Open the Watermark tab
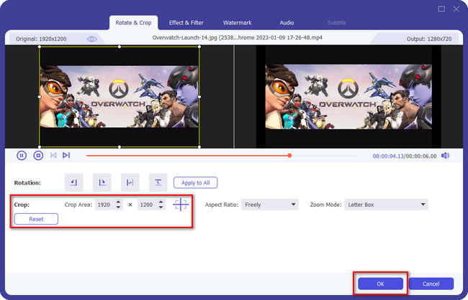The width and height of the screenshot is (468, 300). [238, 23]
